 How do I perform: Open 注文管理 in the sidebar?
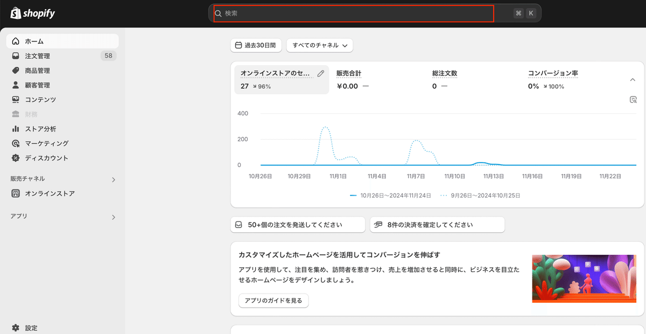click(62, 55)
